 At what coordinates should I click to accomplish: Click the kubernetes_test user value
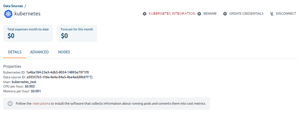(x=24, y=82)
